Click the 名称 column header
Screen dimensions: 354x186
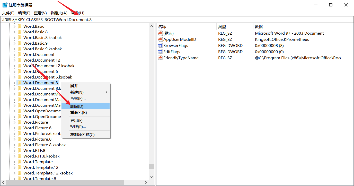click(x=187, y=27)
